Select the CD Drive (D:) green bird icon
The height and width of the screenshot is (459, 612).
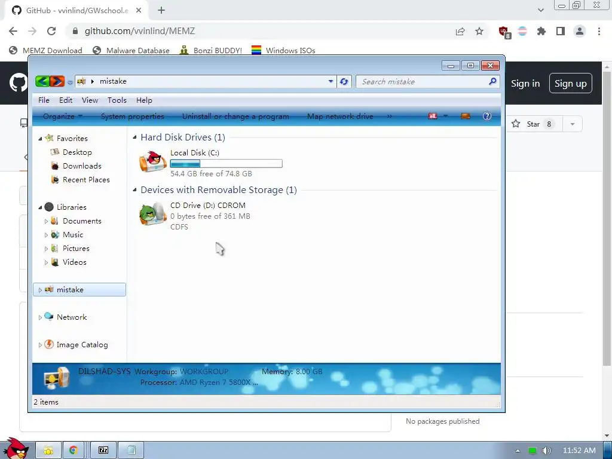click(152, 213)
